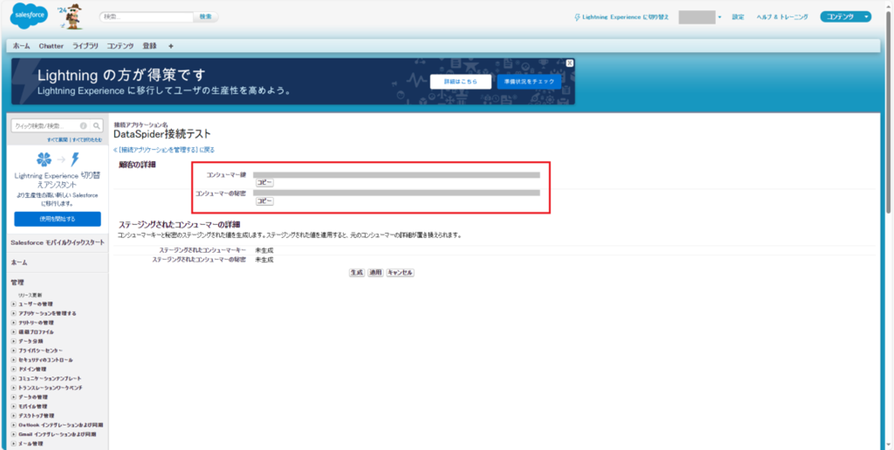Switch to the 登録 tab
Viewport: 894px width, 450px height.
pos(150,46)
